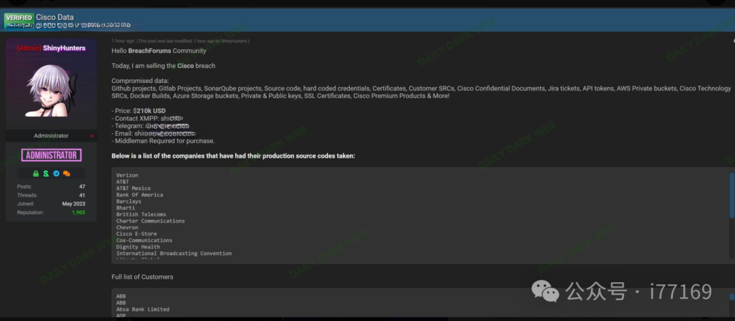
Task: Click the orange chat bubbles icon
Action: pos(66,173)
